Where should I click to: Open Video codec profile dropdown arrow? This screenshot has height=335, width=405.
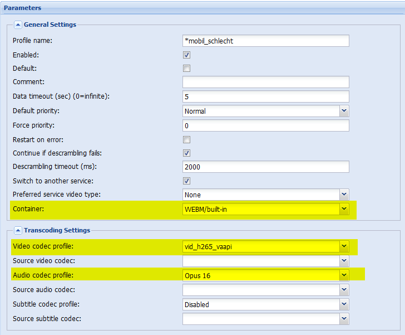tap(344, 246)
